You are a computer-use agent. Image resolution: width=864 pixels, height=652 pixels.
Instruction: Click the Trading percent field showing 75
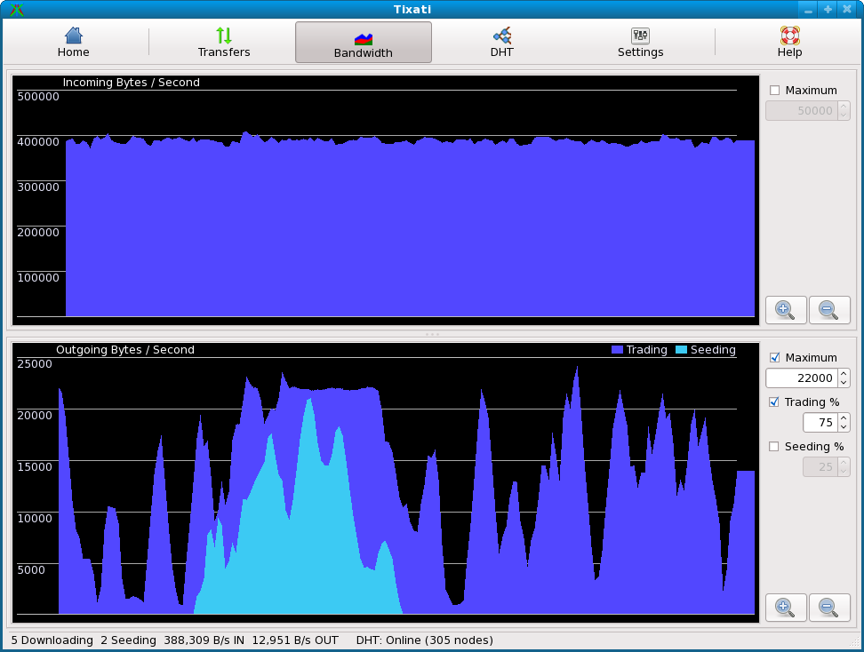point(820,422)
